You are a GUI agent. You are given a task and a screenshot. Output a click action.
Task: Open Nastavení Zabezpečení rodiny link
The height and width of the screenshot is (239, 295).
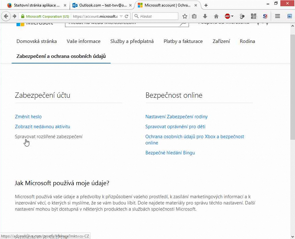tap(177, 117)
